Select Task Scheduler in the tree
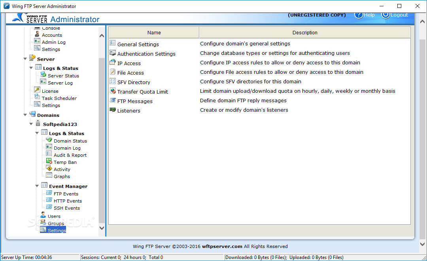Image resolution: width=427 pixels, height=261 pixels. [59, 98]
